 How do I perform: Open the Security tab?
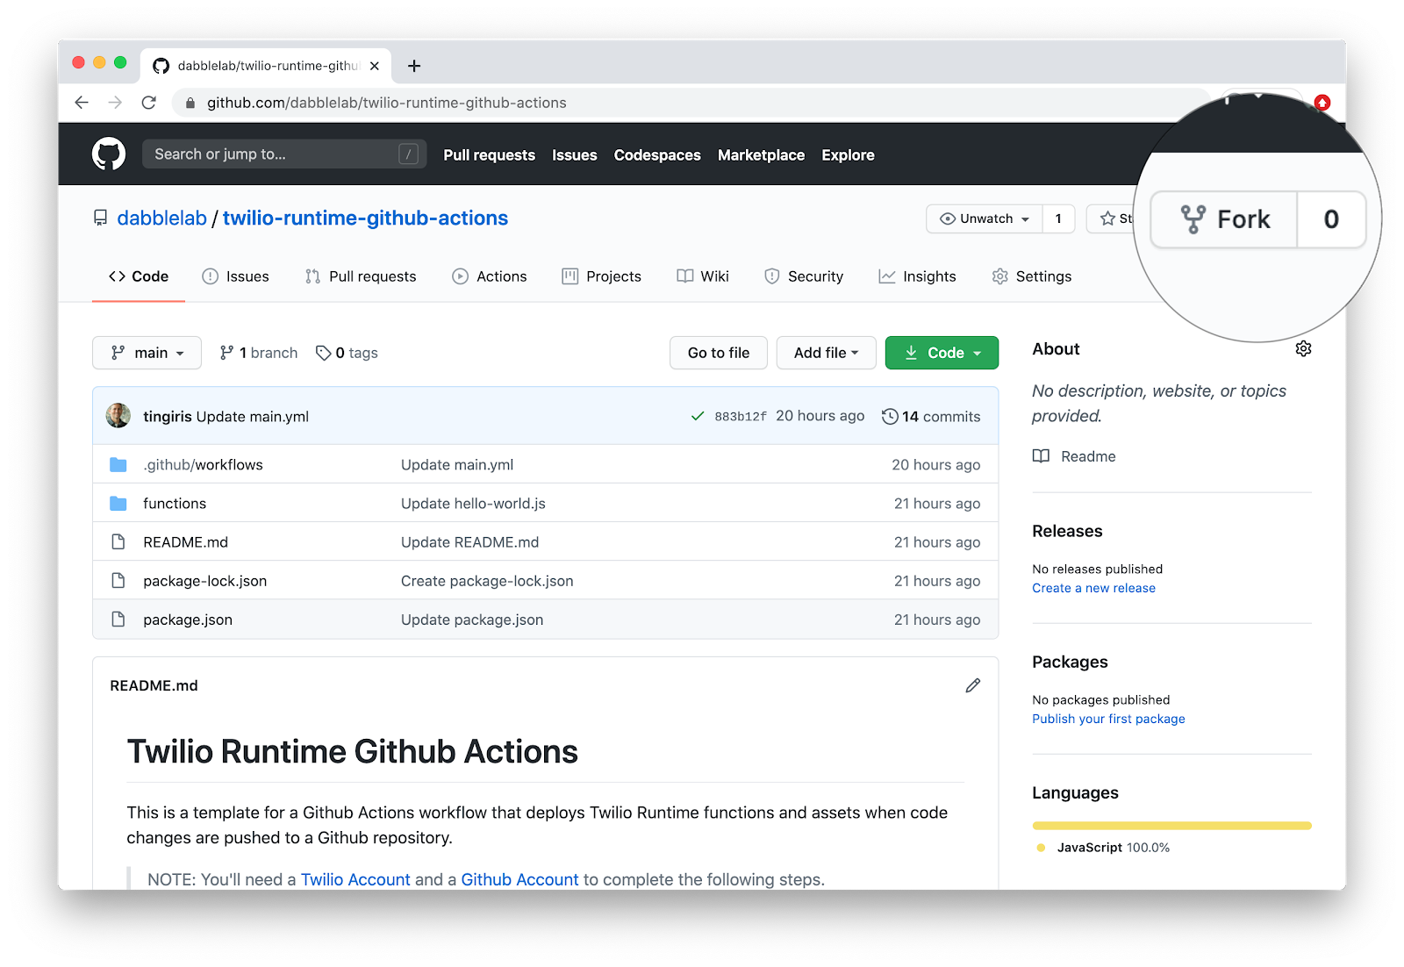[x=804, y=276]
